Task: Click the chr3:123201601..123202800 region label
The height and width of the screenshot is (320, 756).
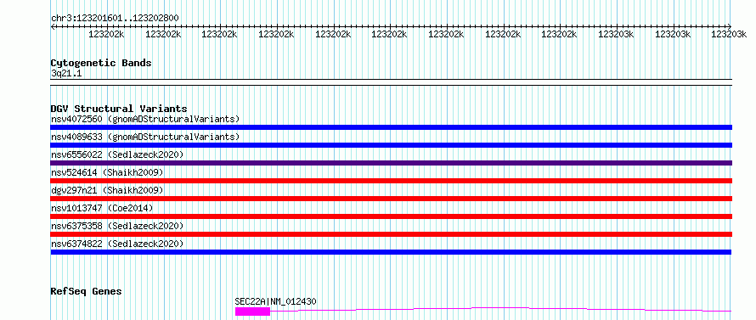Action: click(115, 19)
